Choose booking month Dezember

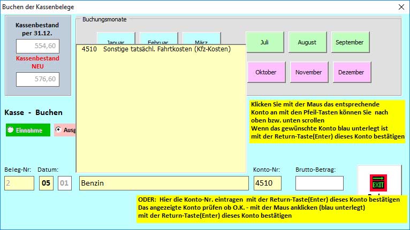[x=352, y=72]
